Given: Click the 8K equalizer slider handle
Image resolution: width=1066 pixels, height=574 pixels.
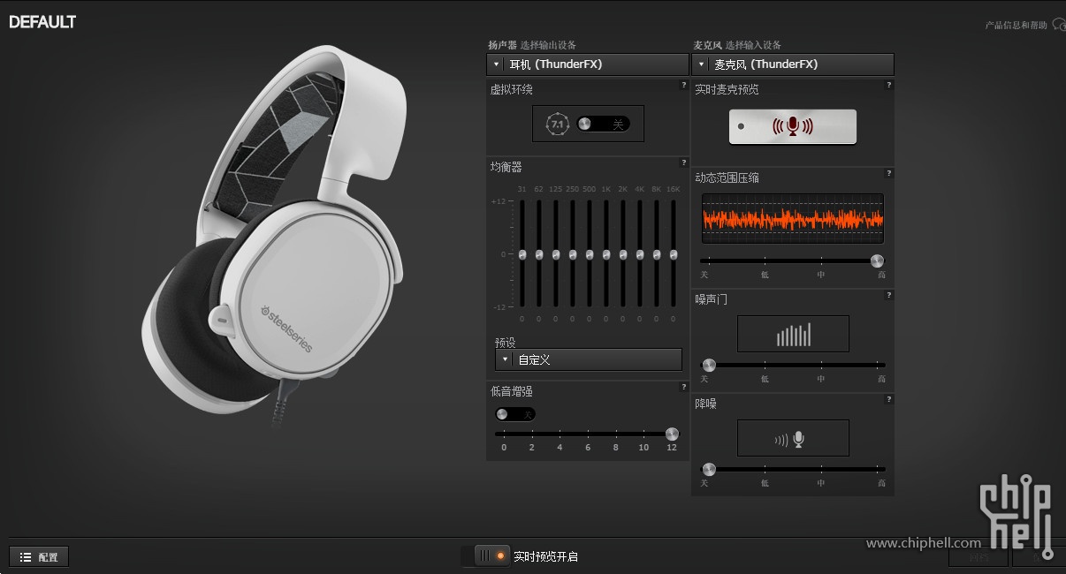Looking at the screenshot, I should pyautogui.click(x=657, y=254).
